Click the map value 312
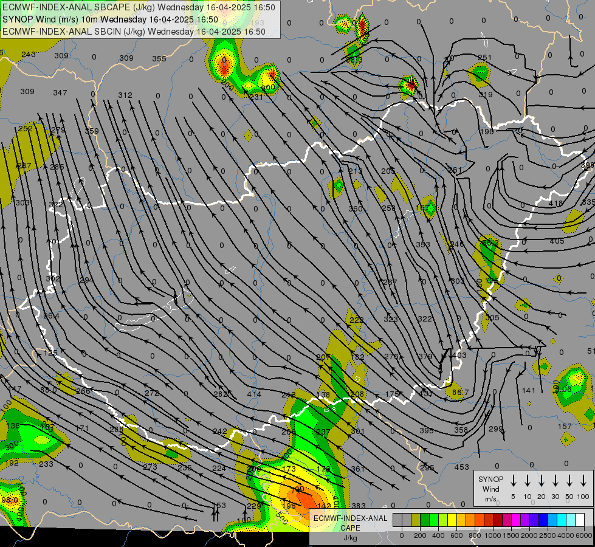Viewport: 595px width, 547px height. point(125,95)
